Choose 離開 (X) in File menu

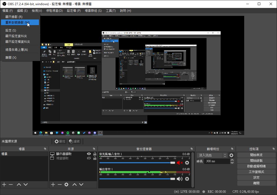(20, 58)
